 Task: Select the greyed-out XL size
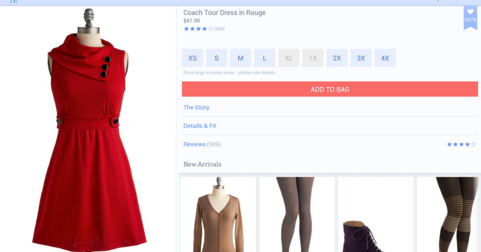coord(289,58)
